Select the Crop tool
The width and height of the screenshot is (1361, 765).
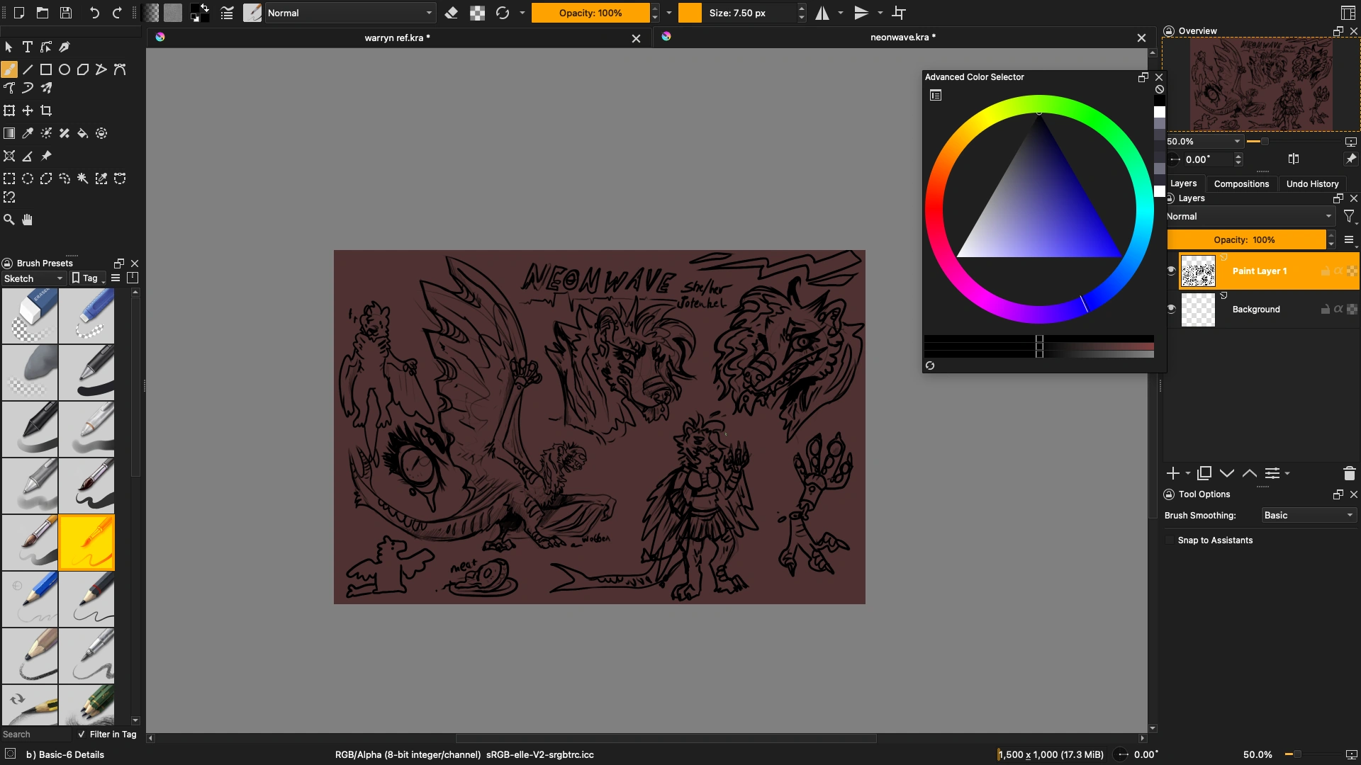(x=46, y=110)
